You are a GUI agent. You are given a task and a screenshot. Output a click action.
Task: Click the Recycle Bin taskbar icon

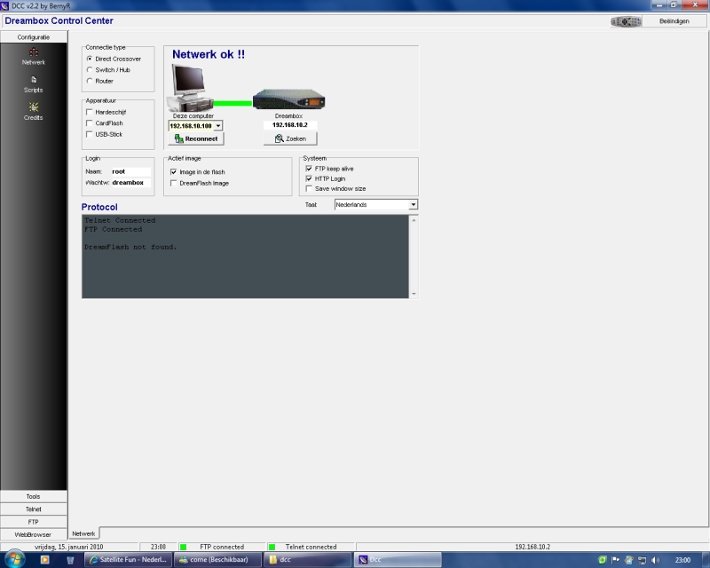[70, 560]
